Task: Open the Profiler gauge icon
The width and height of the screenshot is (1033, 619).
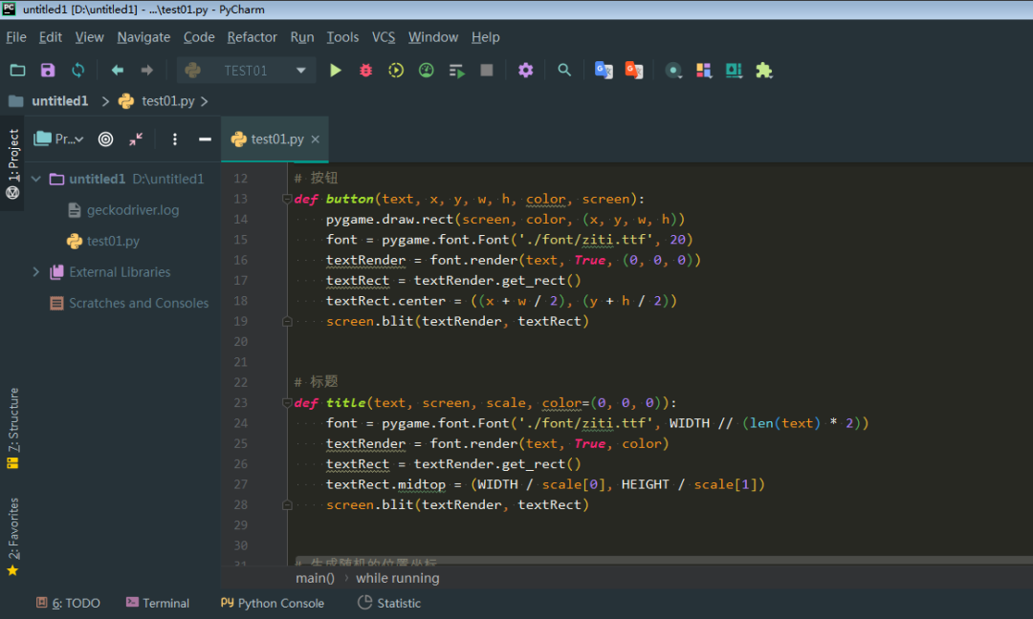Action: pos(426,70)
